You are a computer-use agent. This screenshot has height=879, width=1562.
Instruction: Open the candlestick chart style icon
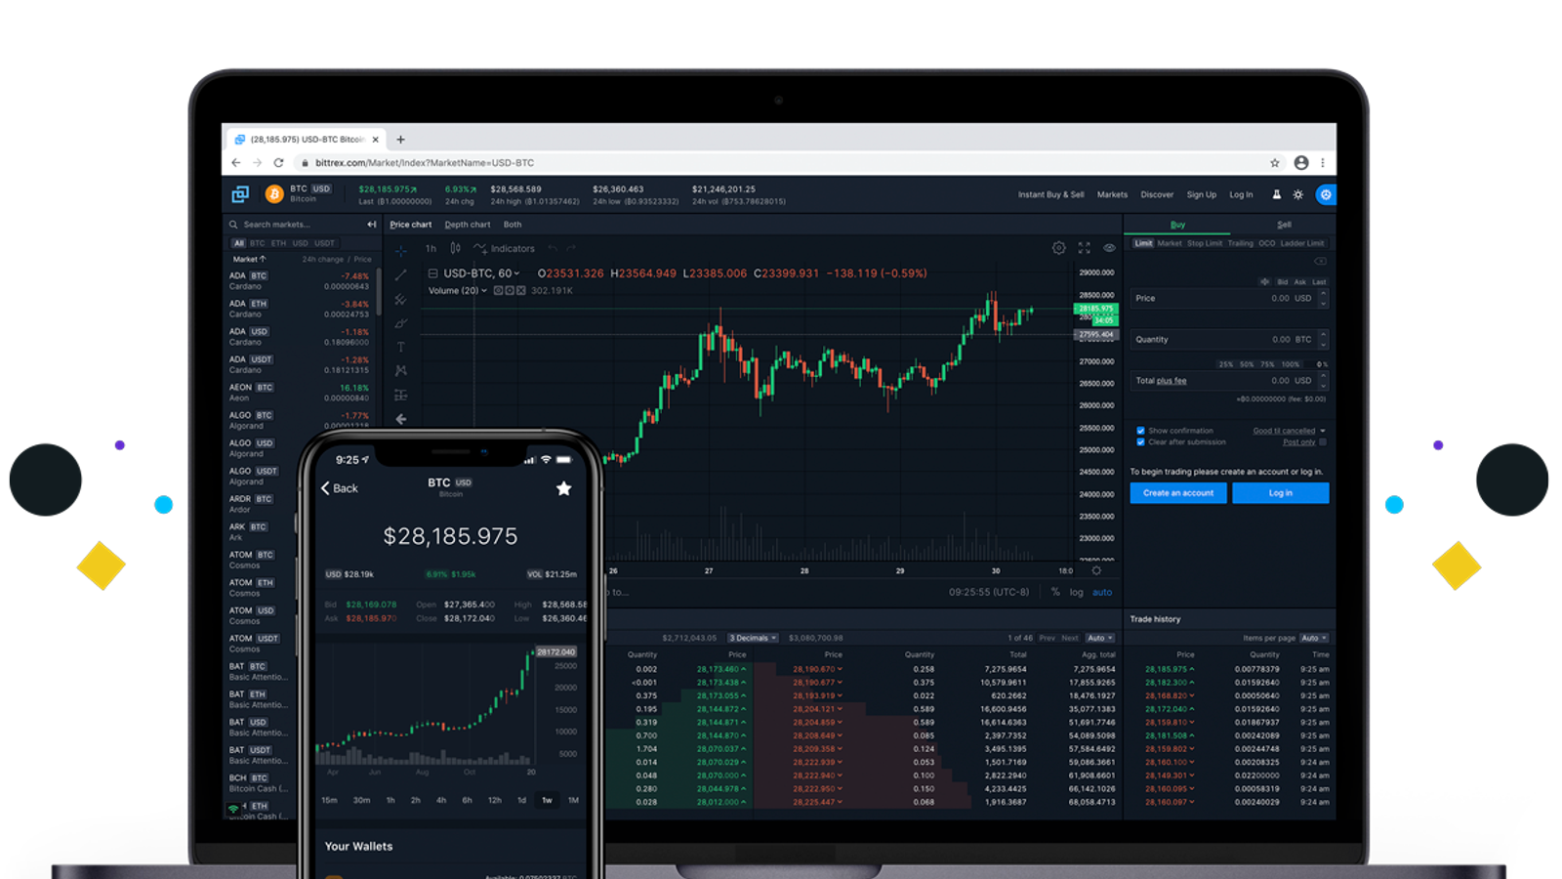point(455,248)
